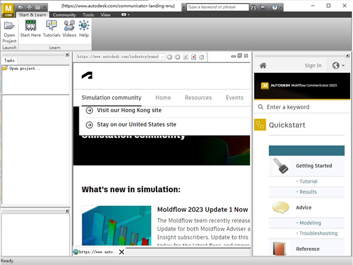Screen dimensions: 353x265
Task: Click the Reference book icon
Action: click(x=279, y=249)
